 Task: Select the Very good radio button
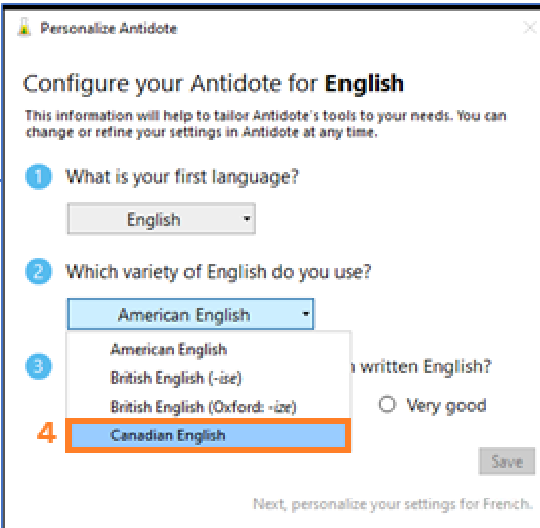[386, 405]
